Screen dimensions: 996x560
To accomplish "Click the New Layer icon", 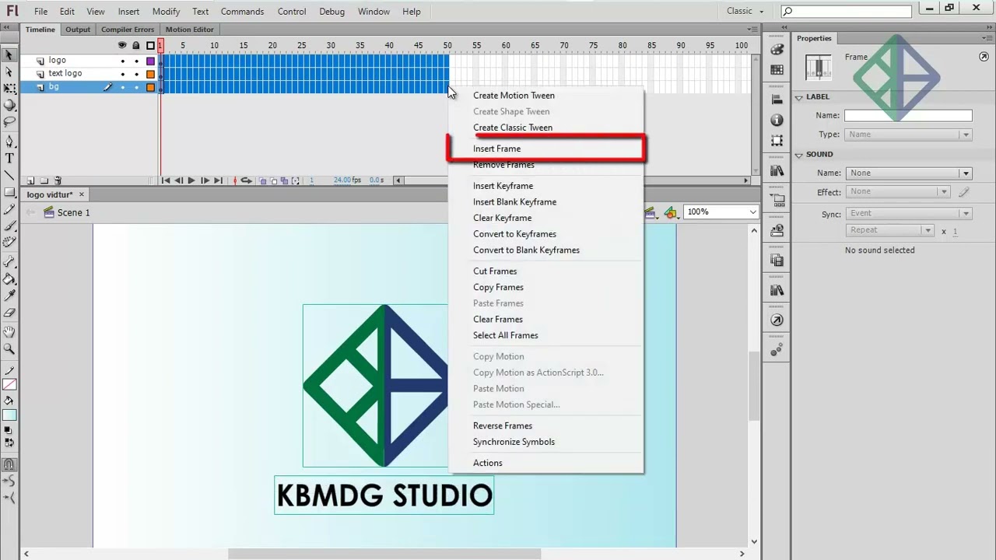I will coord(30,180).
